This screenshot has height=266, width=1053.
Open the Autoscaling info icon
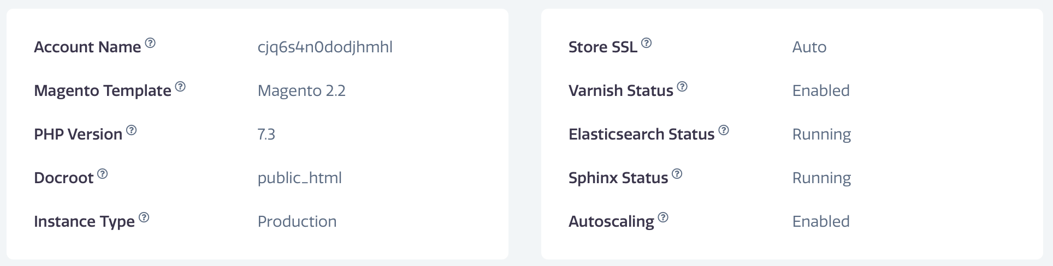pos(663,217)
